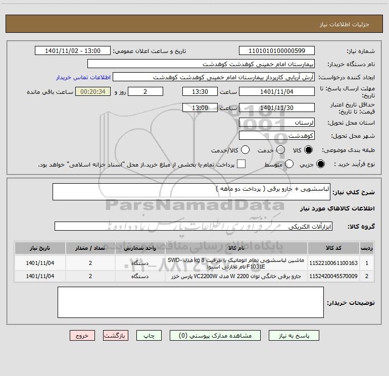Click the پاسخ به نیاز button
The width and height of the screenshot is (389, 376).
(x=294, y=336)
